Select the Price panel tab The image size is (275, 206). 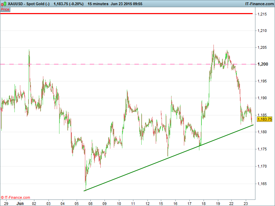pos(5,9)
